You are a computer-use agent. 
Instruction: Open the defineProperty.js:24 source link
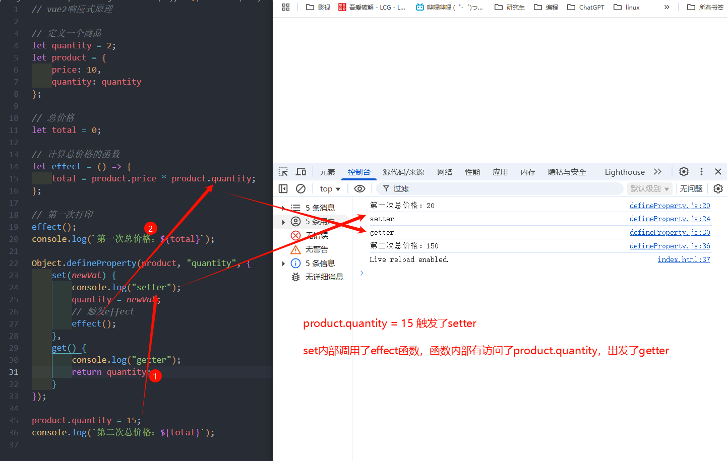tap(670, 219)
